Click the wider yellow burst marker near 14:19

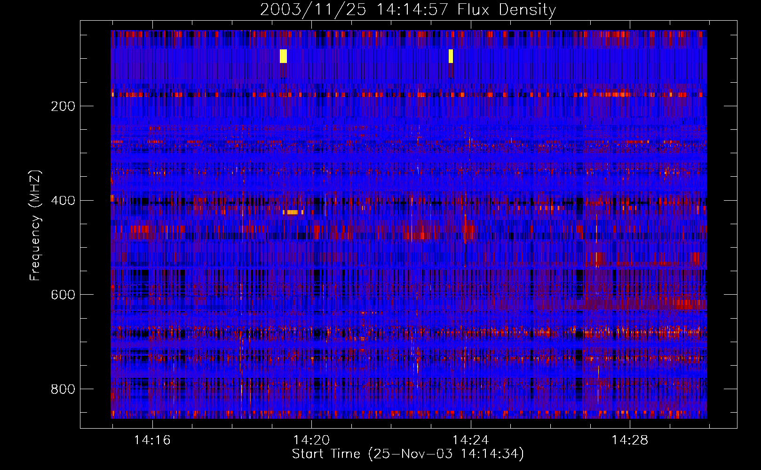pyautogui.click(x=283, y=56)
